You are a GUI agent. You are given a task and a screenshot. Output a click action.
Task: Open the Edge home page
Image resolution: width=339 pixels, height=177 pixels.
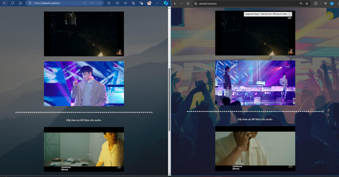tap(20, 3)
